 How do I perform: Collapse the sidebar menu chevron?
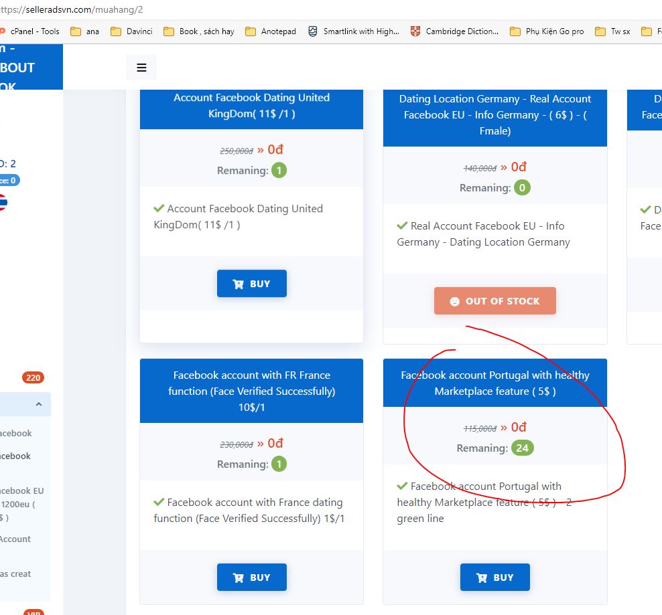point(39,404)
